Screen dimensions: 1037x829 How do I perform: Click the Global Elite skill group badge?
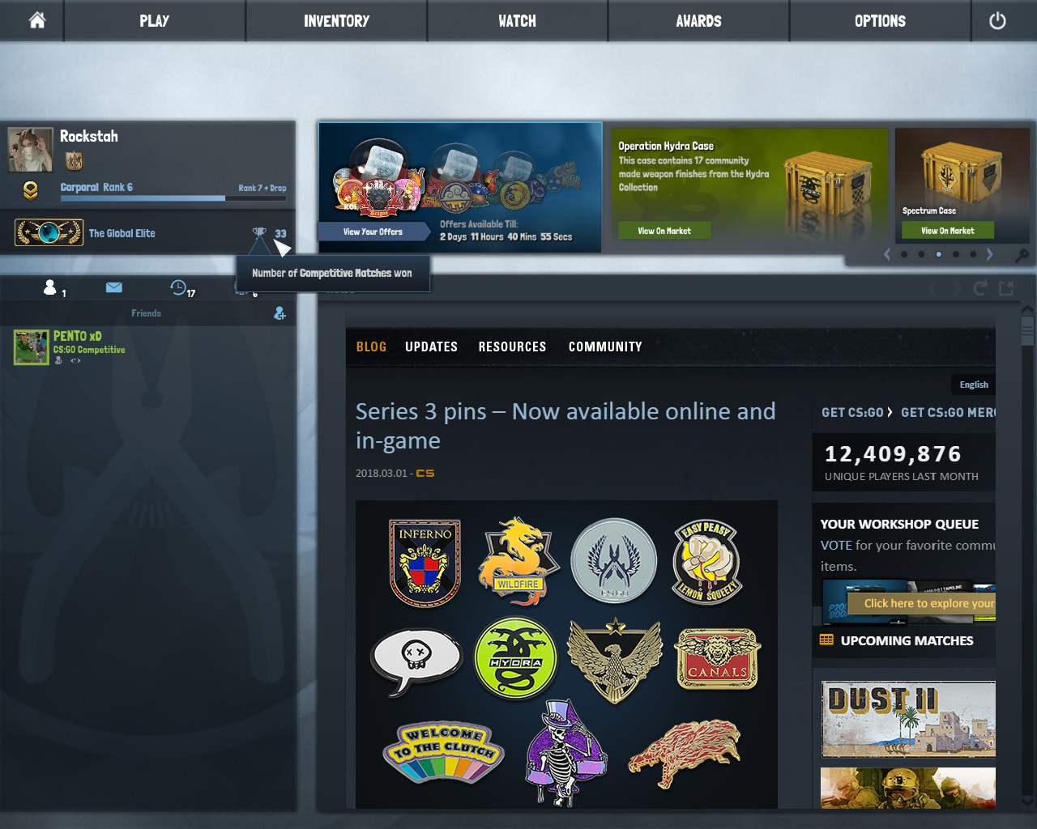click(x=49, y=232)
